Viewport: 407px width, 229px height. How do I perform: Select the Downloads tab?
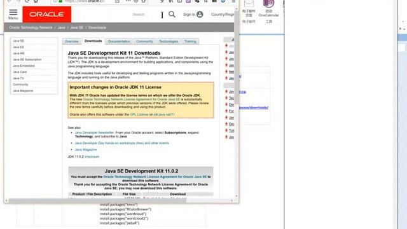click(93, 41)
